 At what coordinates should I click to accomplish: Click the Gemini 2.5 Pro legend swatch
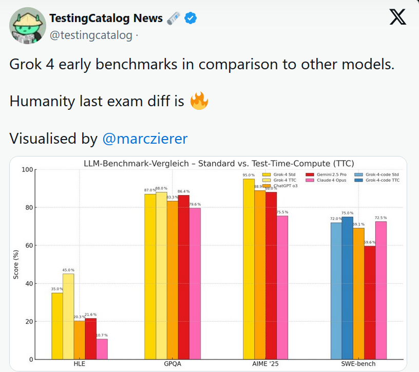click(311, 174)
